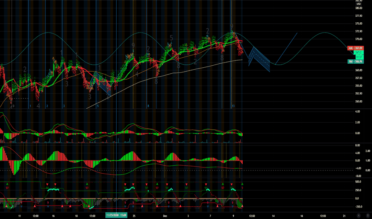Viewport: 372px width, 219px height.
Task: Select the red Ask price label
Action: click(x=355, y=48)
